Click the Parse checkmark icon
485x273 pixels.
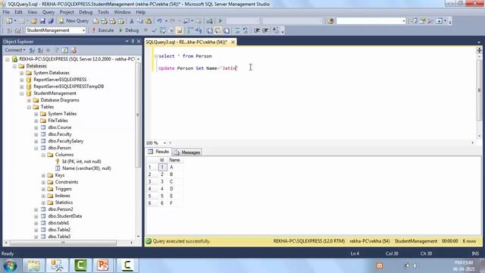pyautogui.click(x=154, y=30)
